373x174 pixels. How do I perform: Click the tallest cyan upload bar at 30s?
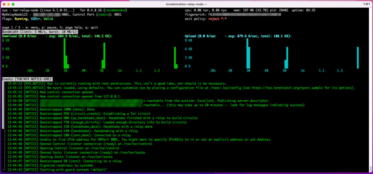click(x=247, y=53)
